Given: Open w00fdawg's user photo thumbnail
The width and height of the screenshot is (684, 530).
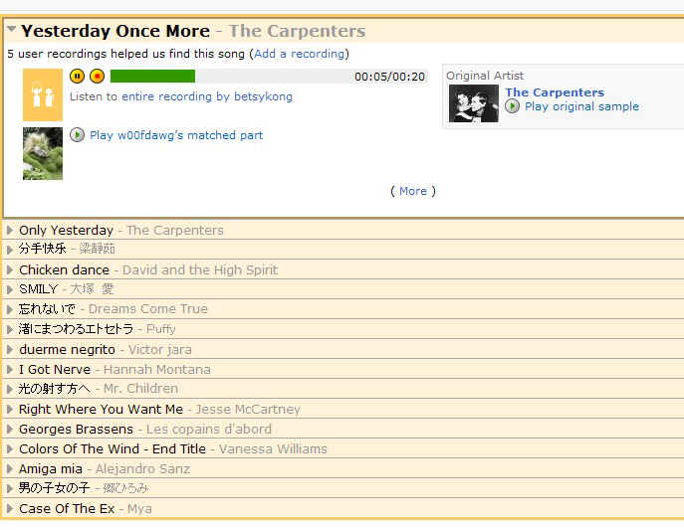Looking at the screenshot, I should click(43, 153).
